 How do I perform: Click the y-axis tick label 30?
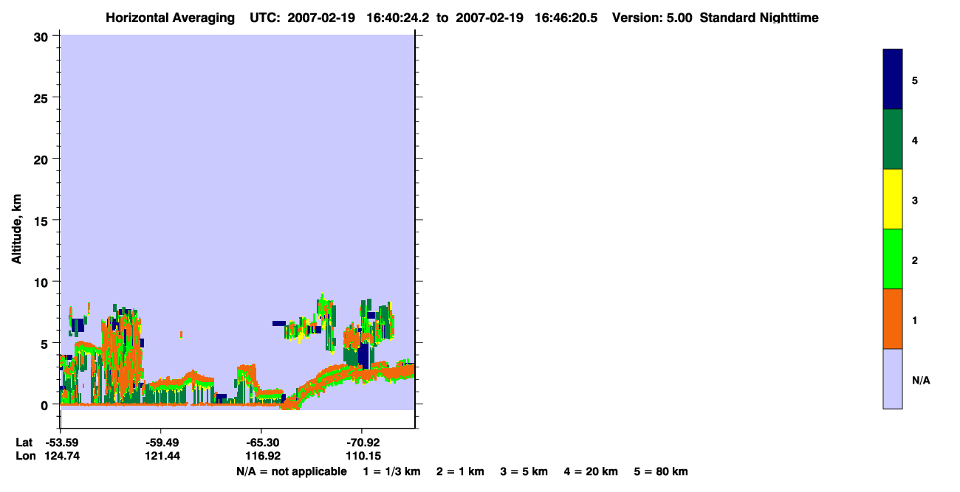coord(43,37)
